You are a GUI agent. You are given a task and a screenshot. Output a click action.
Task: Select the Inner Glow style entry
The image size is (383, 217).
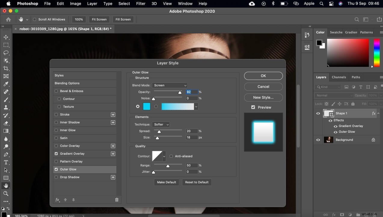(x=68, y=130)
